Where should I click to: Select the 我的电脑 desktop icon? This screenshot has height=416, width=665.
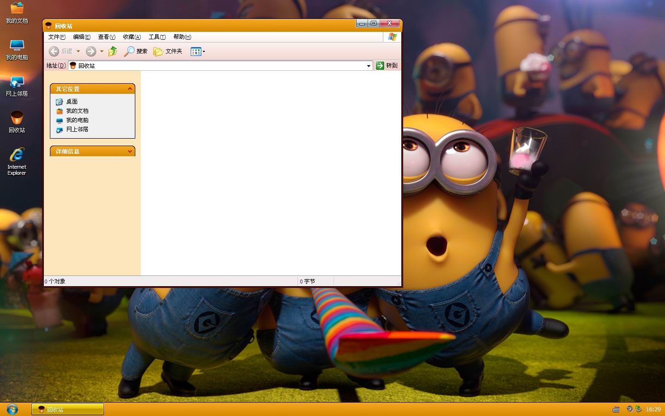pyautogui.click(x=17, y=49)
